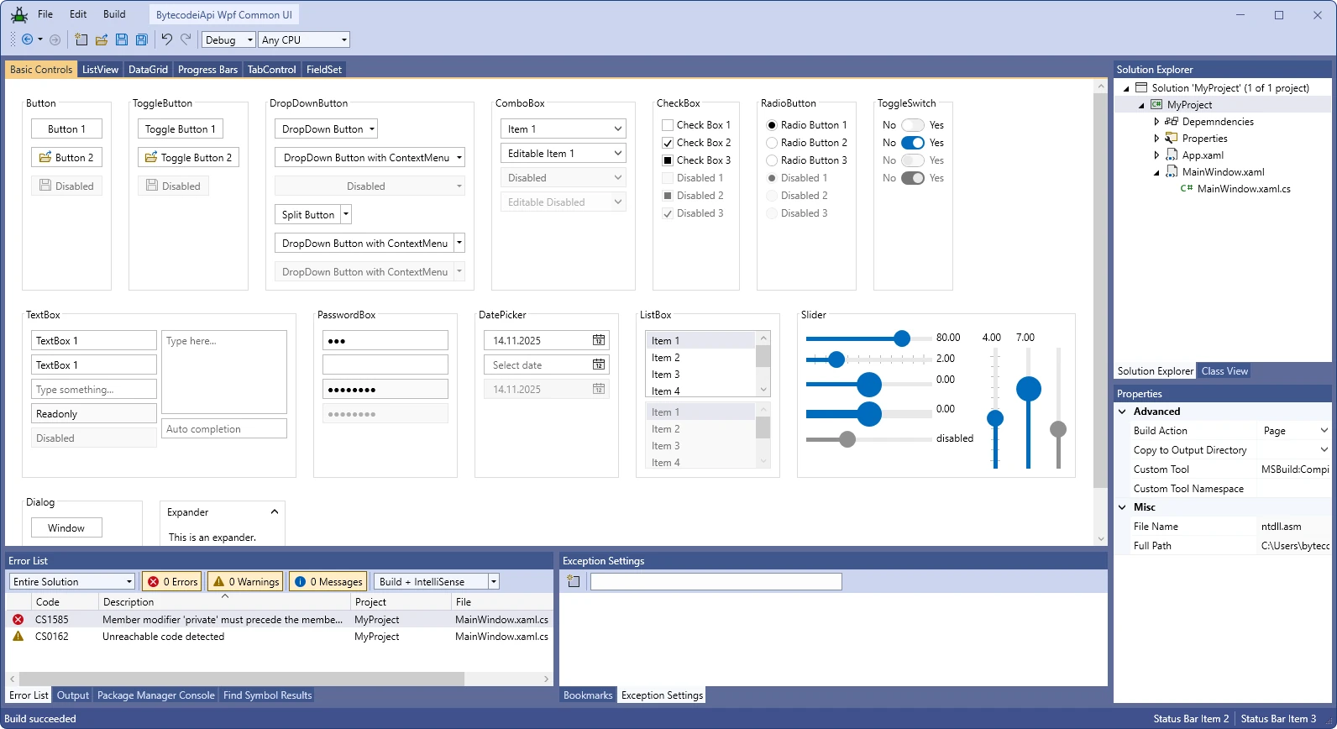Select MainWindow.xaml.cs in Solution Explorer
This screenshot has height=729, width=1337.
1243,189
